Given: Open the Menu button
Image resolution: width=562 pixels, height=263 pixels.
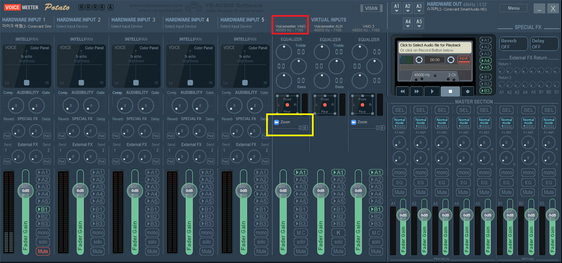Looking at the screenshot, I should pyautogui.click(x=513, y=8).
